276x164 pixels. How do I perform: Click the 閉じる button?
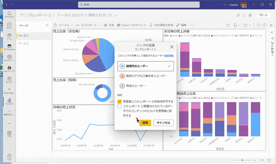(x=264, y=15)
